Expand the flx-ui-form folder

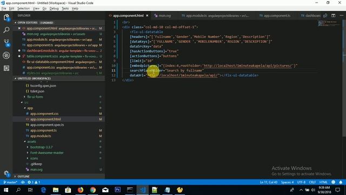[35, 97]
